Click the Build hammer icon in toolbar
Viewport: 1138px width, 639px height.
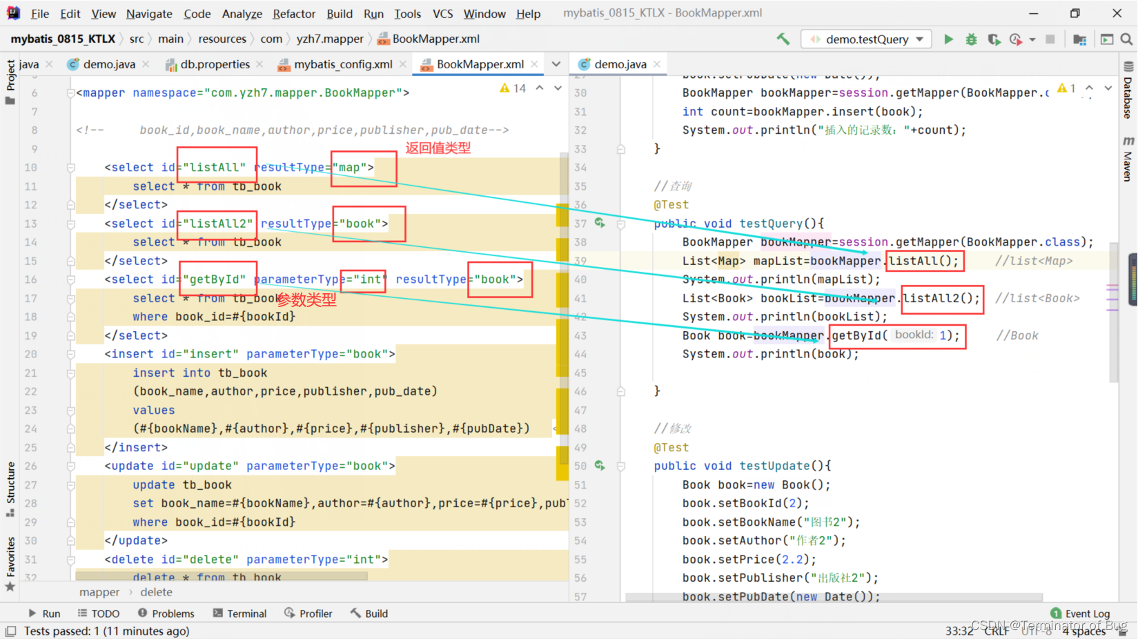[783, 39]
